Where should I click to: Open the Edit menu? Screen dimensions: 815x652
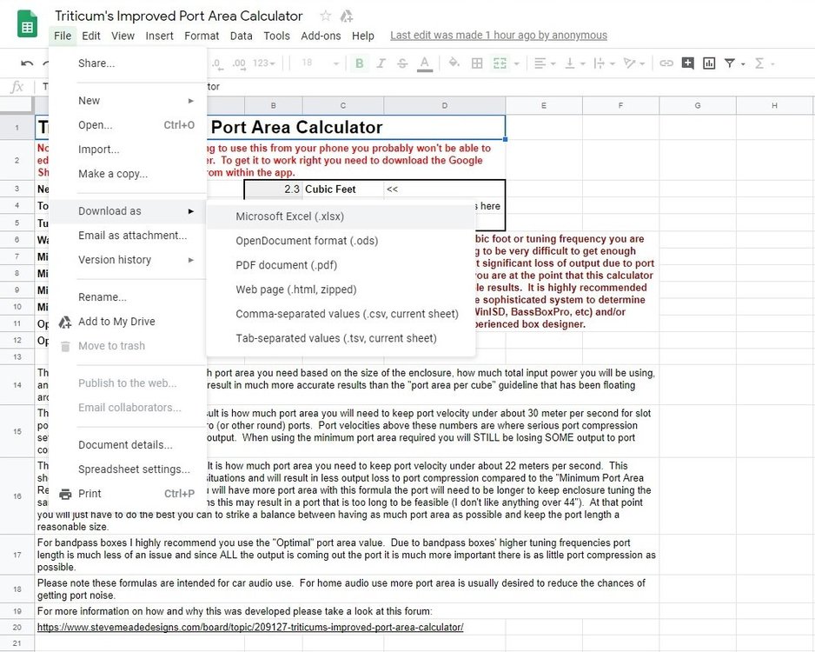point(91,36)
